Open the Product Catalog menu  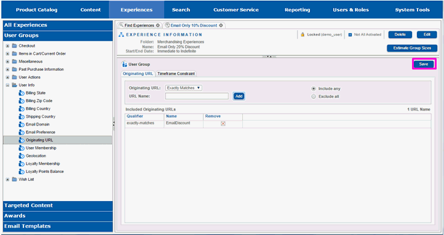pos(36,10)
